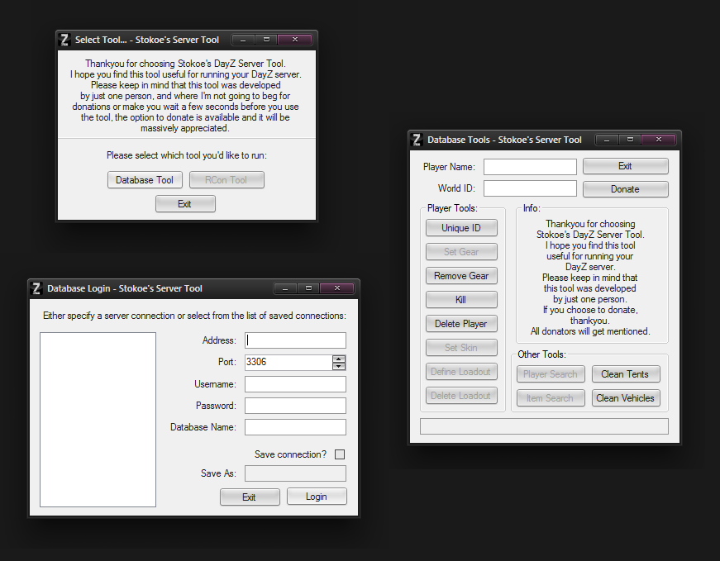Click the "massively appreciated." text line

point(185,129)
